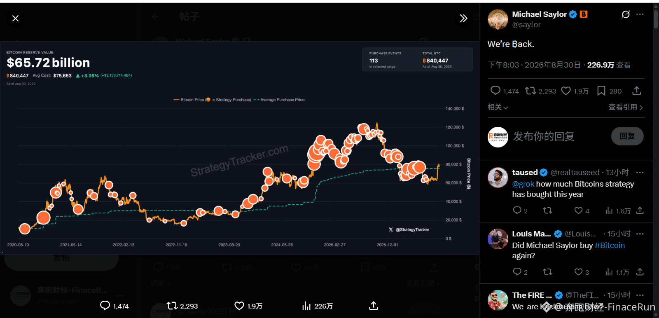The height and width of the screenshot is (318, 659).
Task: Click the @saylor handle
Action: click(526, 25)
